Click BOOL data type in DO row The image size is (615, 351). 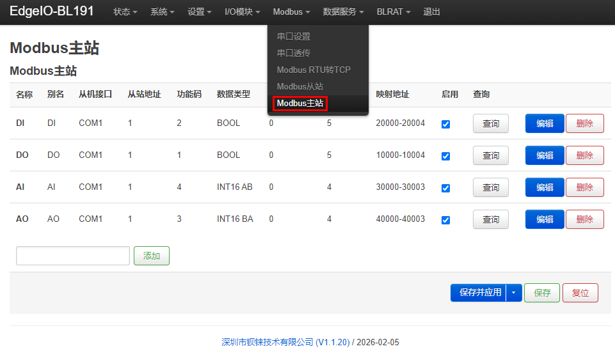coord(228,155)
